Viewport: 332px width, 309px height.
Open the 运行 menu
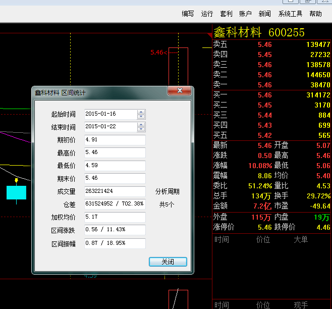[207, 14]
